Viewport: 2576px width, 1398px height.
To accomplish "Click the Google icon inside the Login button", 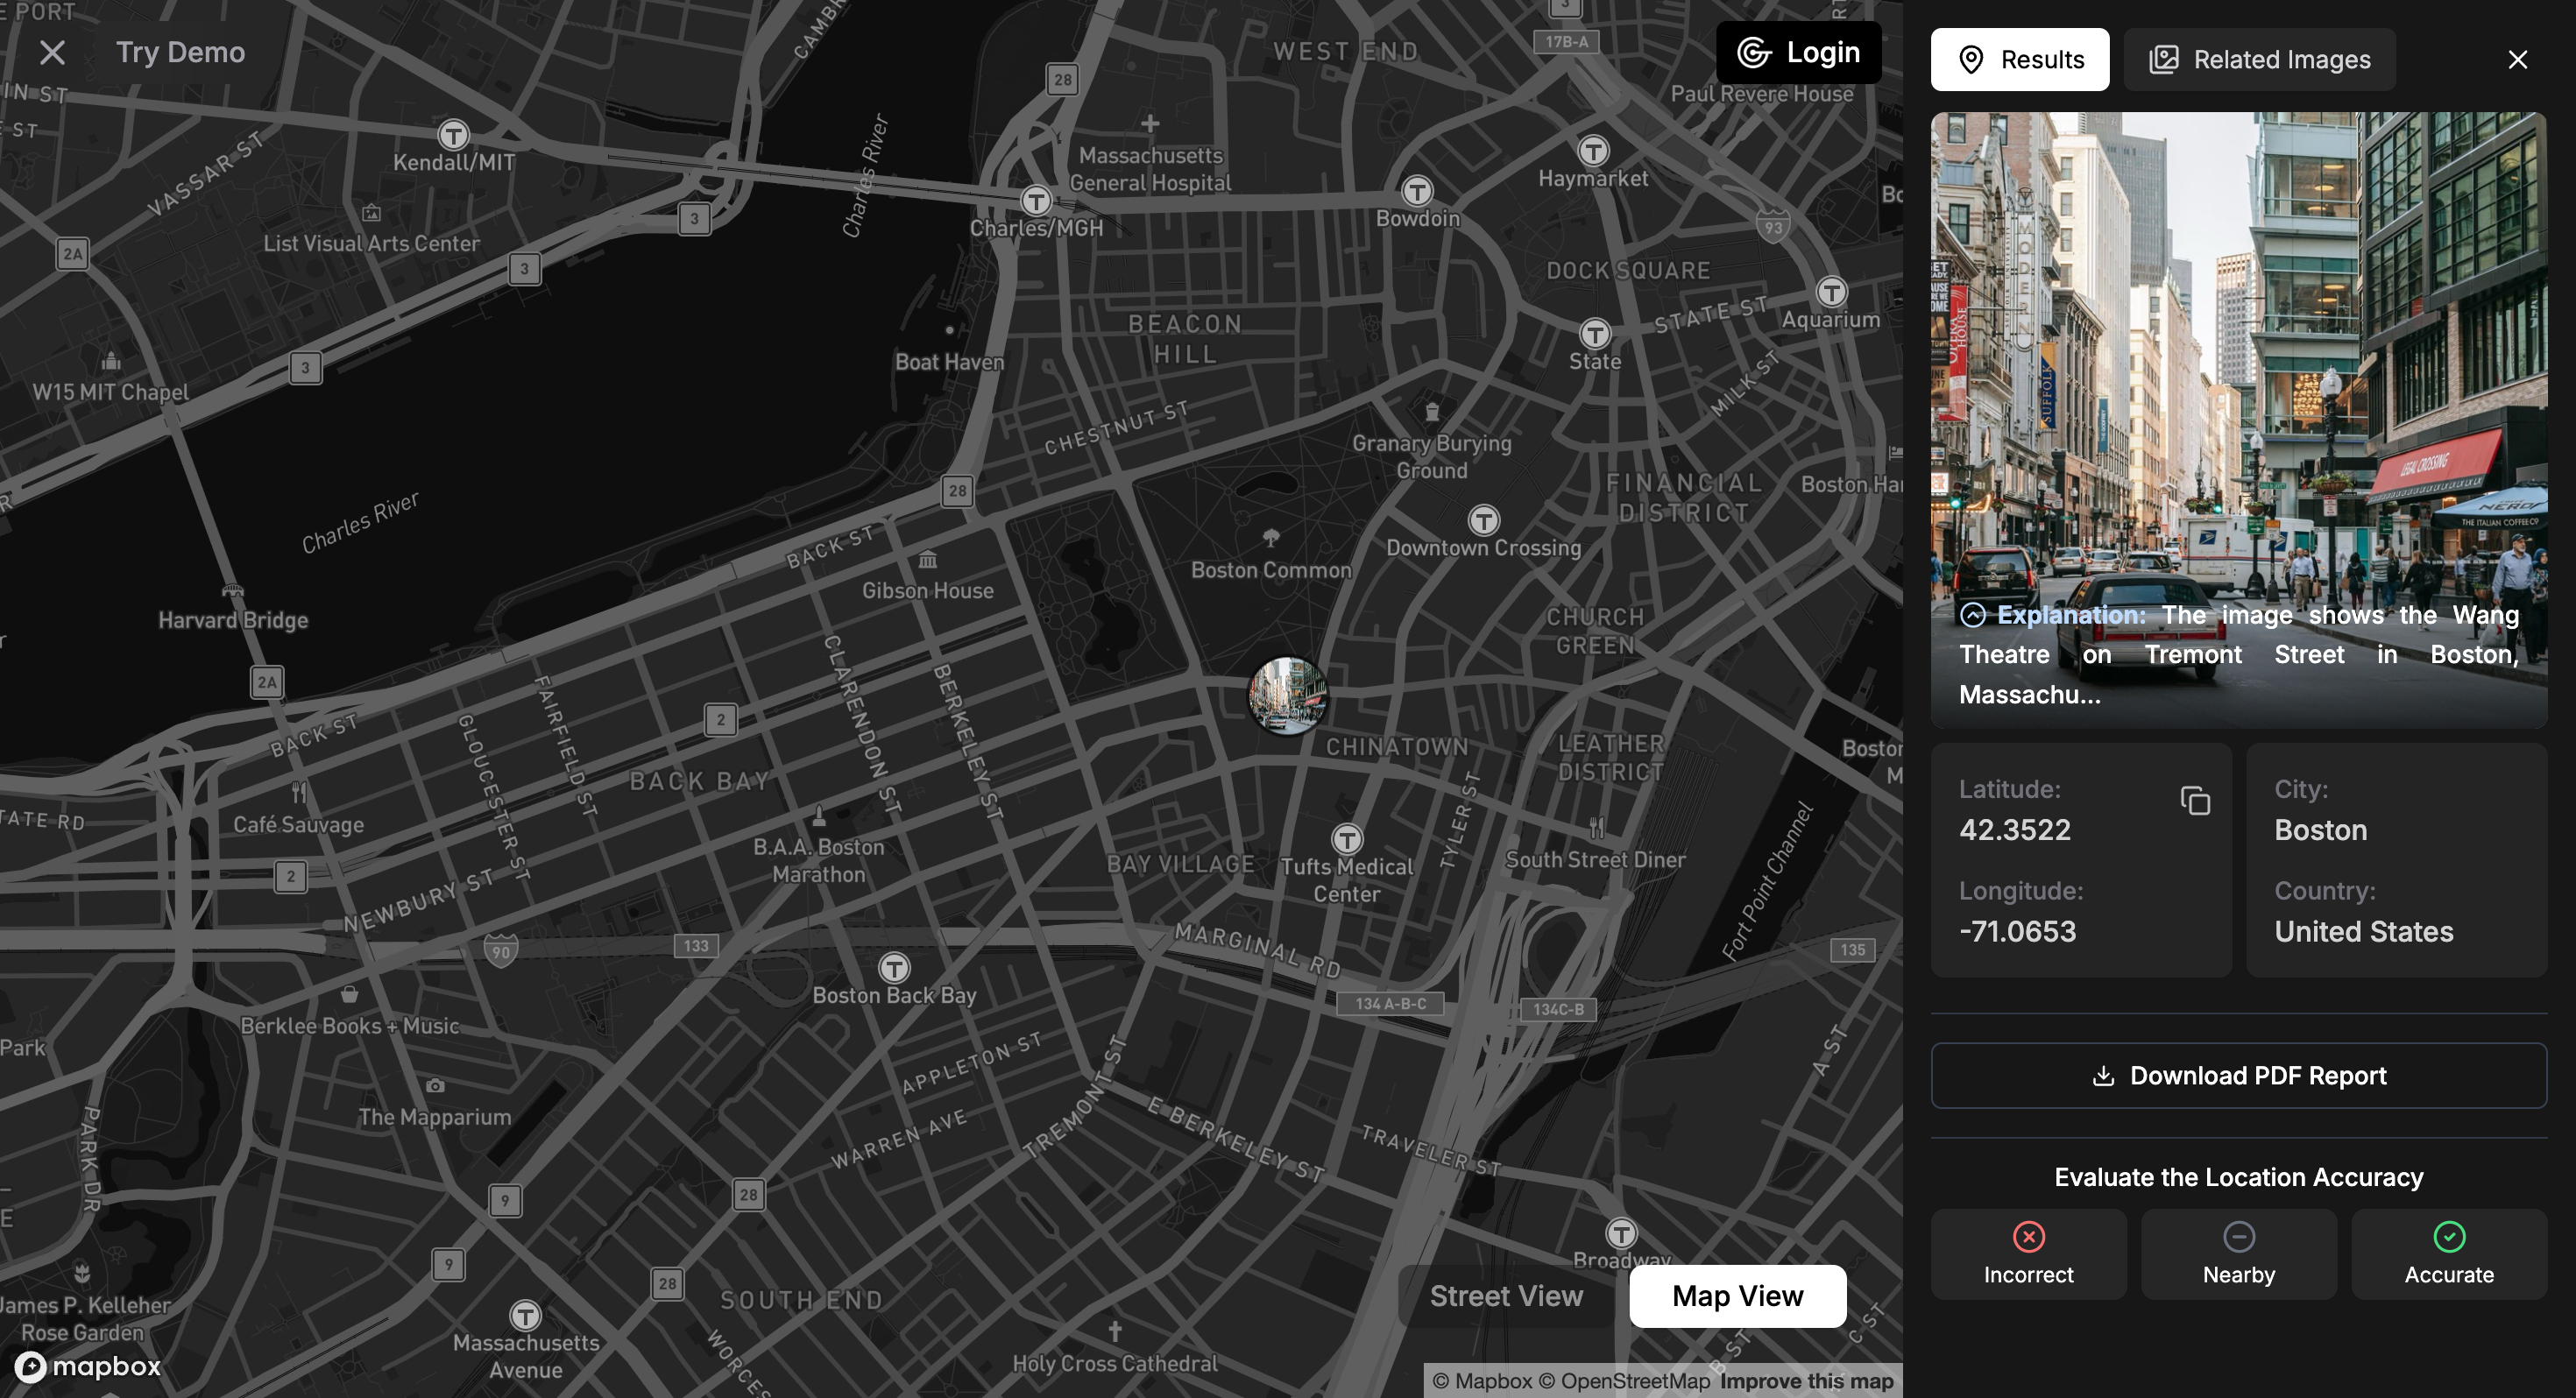I will [1754, 52].
